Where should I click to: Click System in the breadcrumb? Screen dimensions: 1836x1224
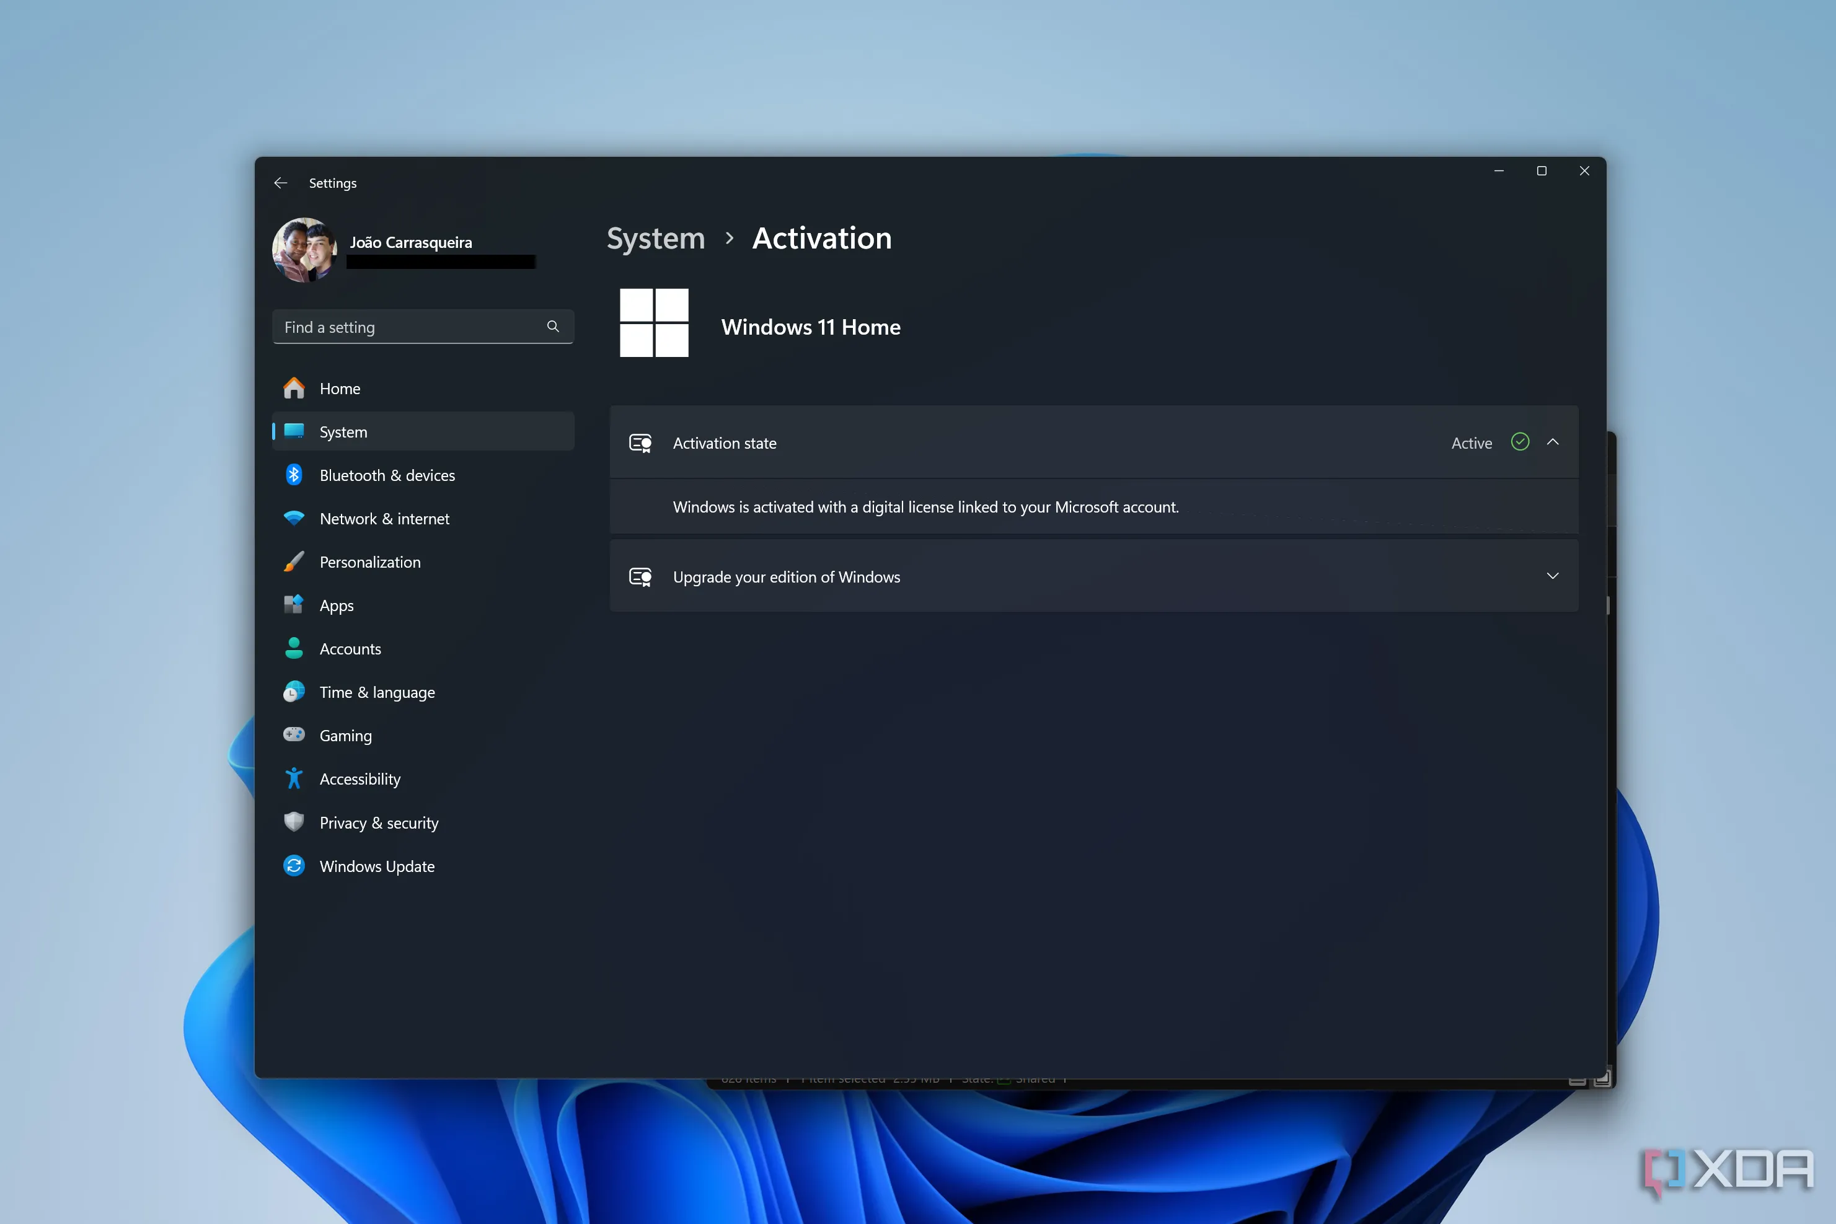pyautogui.click(x=656, y=238)
